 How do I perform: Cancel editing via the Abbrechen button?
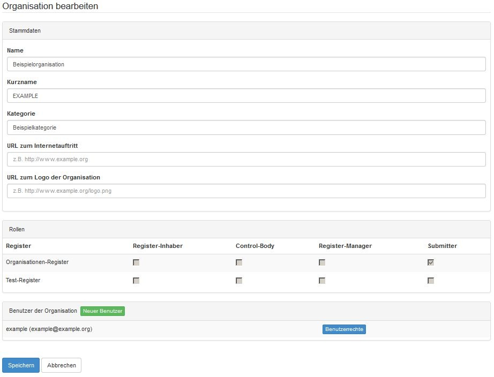61,365
